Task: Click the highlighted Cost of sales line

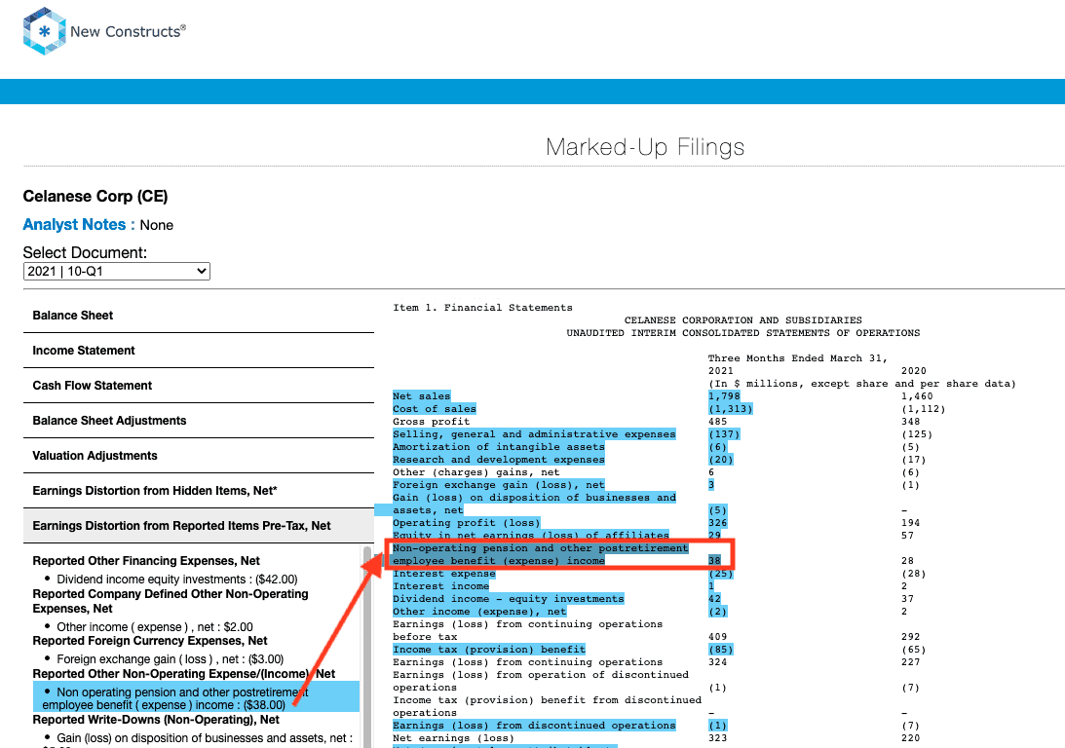Action: tap(434, 409)
